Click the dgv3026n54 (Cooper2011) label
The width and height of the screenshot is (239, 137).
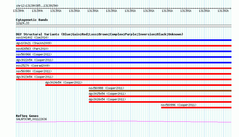pyautogui.click(x=107, y=99)
